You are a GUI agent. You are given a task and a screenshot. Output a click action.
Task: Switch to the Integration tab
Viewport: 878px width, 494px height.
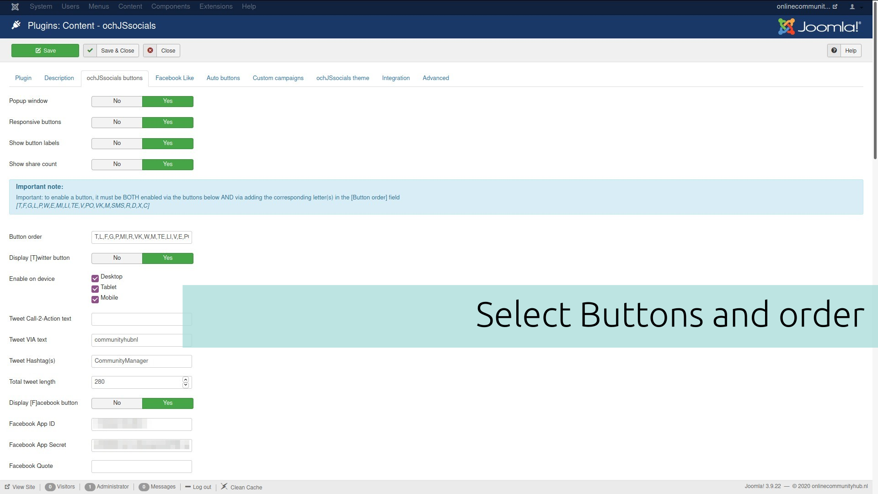pyautogui.click(x=396, y=78)
